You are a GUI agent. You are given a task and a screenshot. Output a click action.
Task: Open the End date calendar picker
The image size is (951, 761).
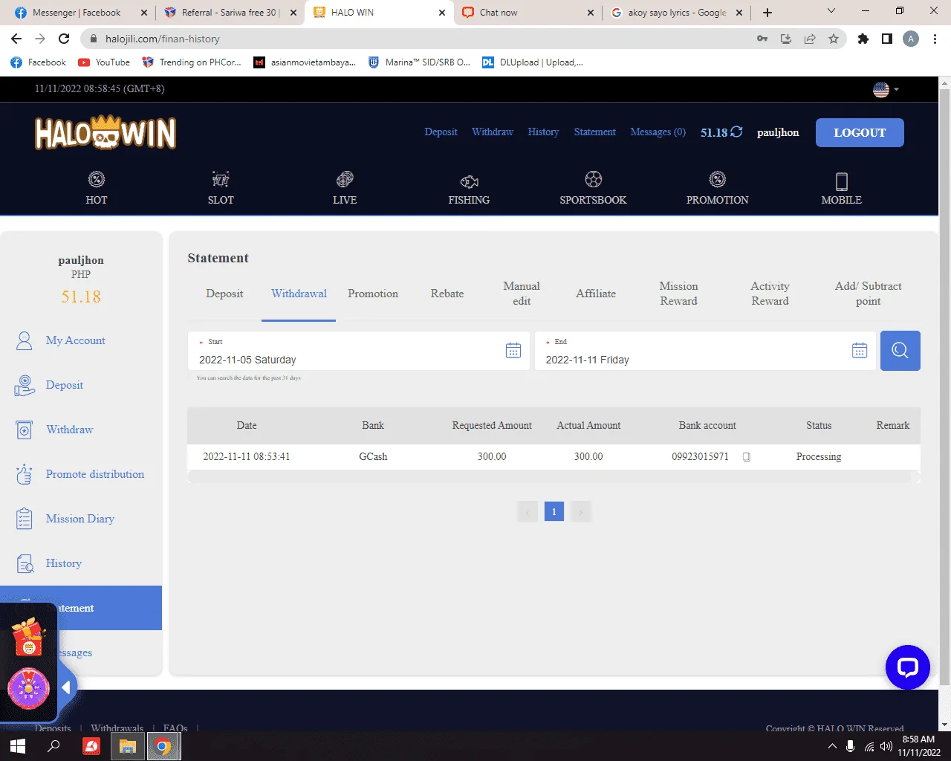pyautogui.click(x=860, y=351)
